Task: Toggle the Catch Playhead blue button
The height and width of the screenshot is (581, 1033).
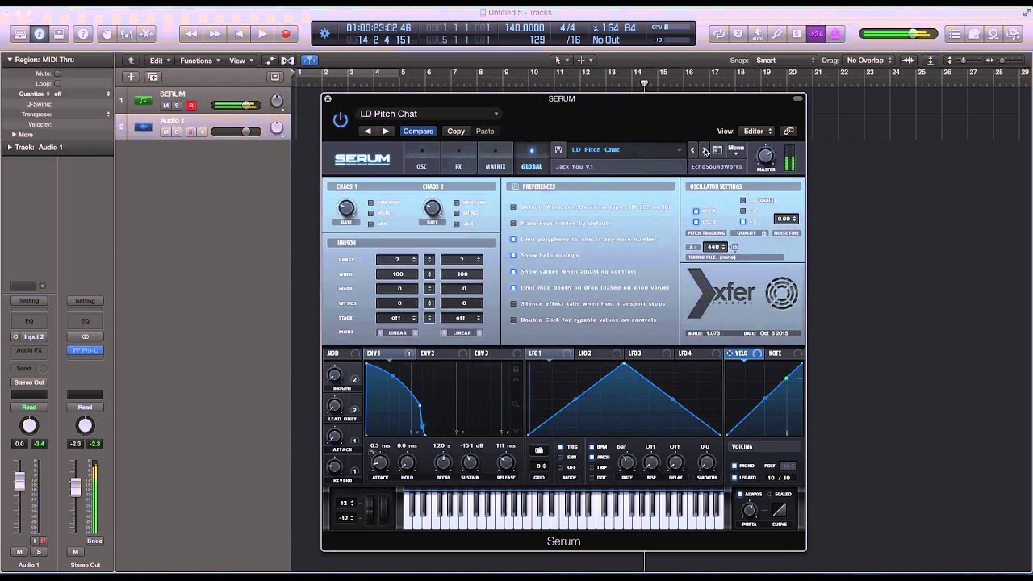Action: (x=309, y=61)
